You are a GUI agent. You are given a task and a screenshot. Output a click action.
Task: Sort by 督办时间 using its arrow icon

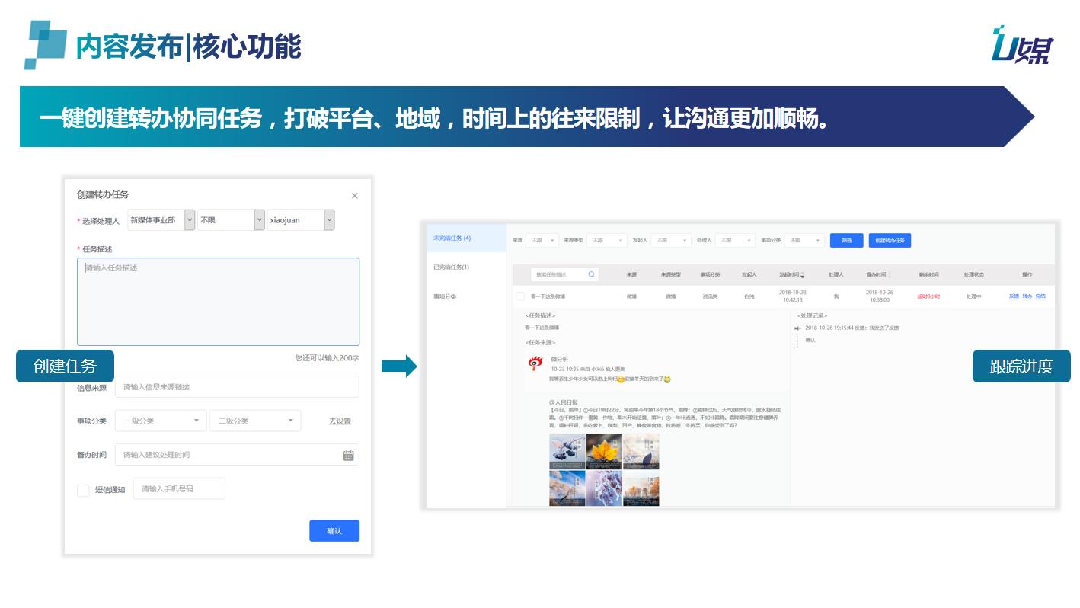pyautogui.click(x=888, y=275)
